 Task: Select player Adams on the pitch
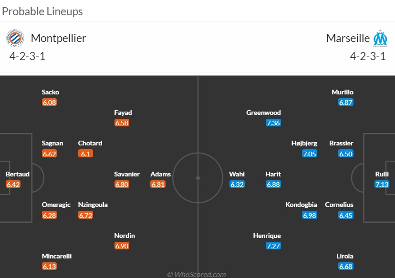coord(160,174)
